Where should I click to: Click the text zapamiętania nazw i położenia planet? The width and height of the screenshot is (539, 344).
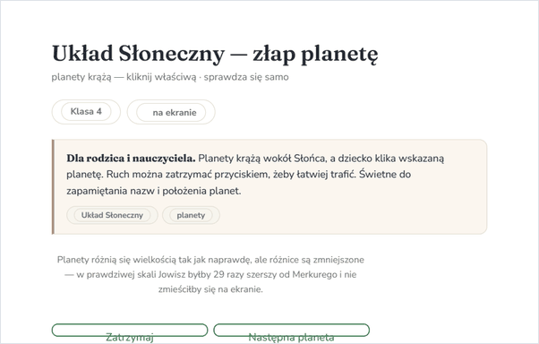154,191
